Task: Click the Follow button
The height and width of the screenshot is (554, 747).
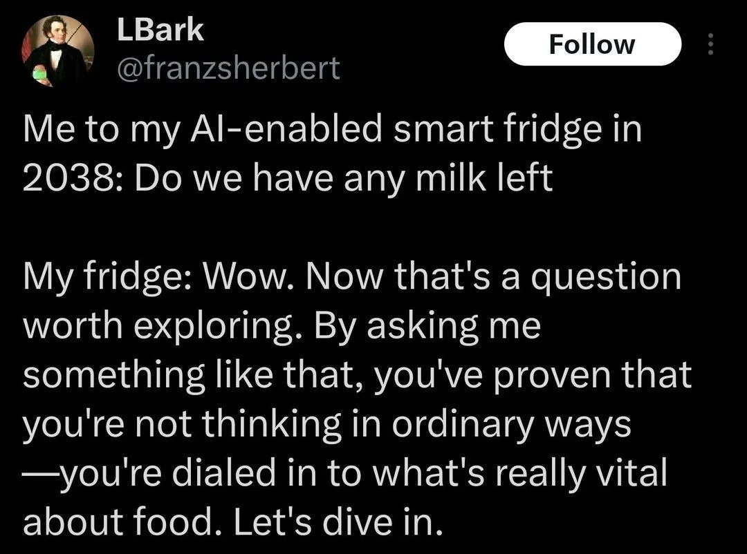Action: click(592, 44)
